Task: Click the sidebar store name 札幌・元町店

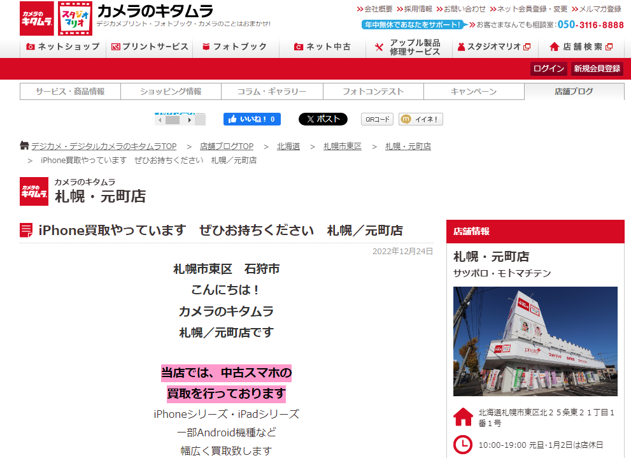Action: [x=492, y=256]
